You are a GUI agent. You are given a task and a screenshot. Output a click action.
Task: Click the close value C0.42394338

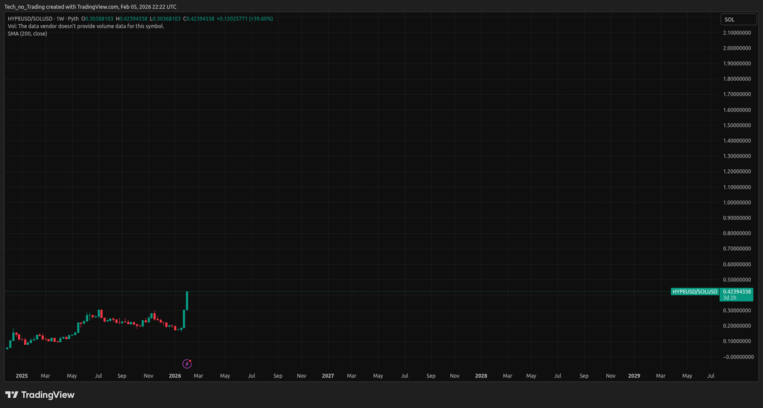pyautogui.click(x=199, y=18)
